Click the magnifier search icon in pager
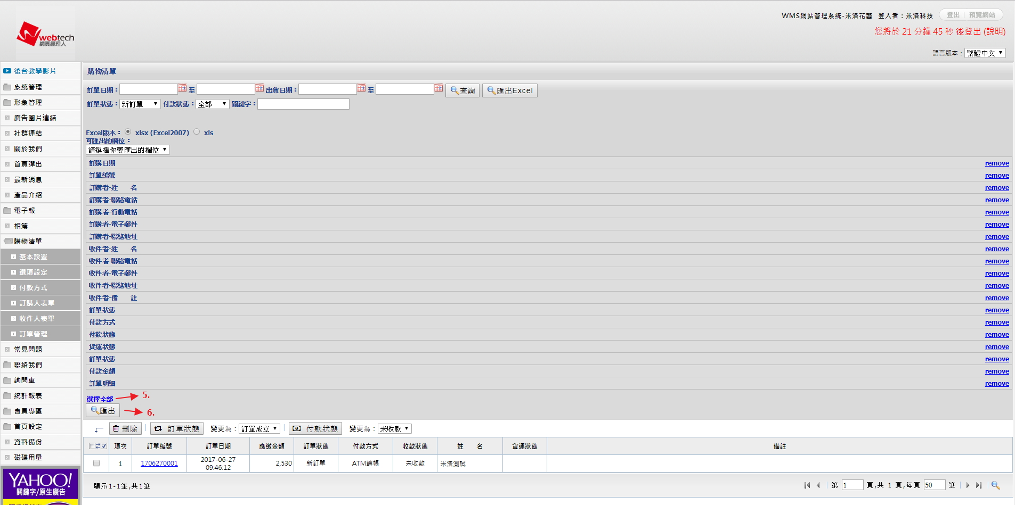Image resolution: width=1015 pixels, height=505 pixels. (995, 485)
